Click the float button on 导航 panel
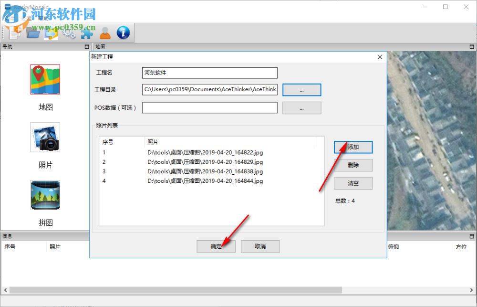The image size is (477, 307). 86,46
